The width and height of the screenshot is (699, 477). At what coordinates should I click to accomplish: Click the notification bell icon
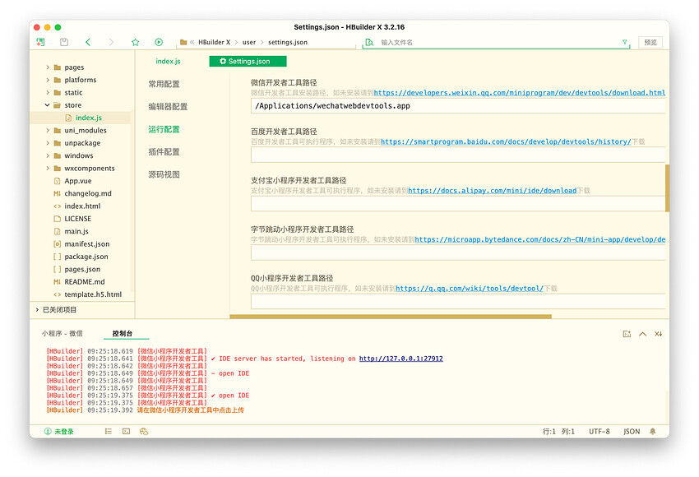pyautogui.click(x=653, y=431)
